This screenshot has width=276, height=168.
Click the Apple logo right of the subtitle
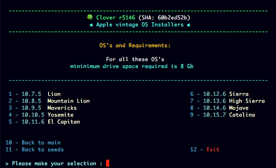(188, 25)
